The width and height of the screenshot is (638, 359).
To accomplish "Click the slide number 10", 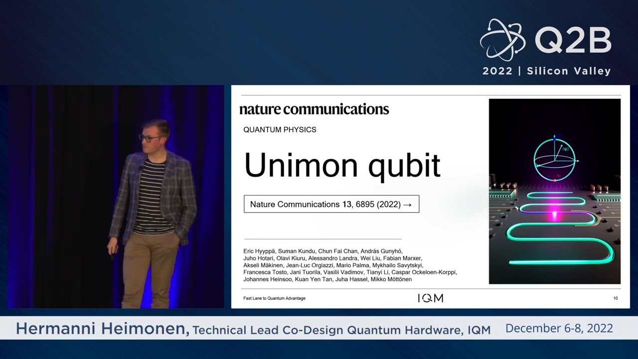I will click(x=616, y=298).
